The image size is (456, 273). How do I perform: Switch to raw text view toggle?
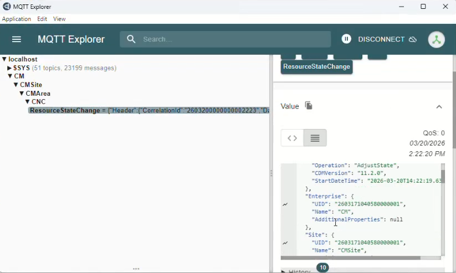315,138
